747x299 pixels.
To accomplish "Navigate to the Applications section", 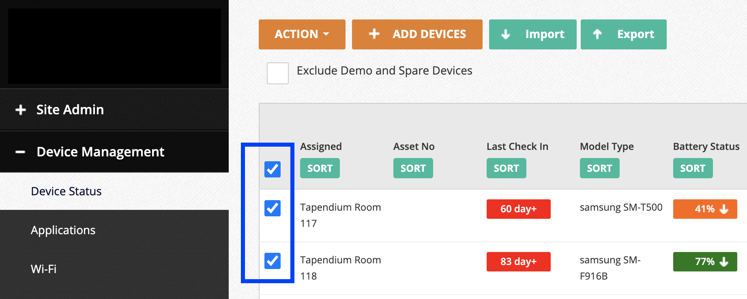I will pyautogui.click(x=63, y=230).
